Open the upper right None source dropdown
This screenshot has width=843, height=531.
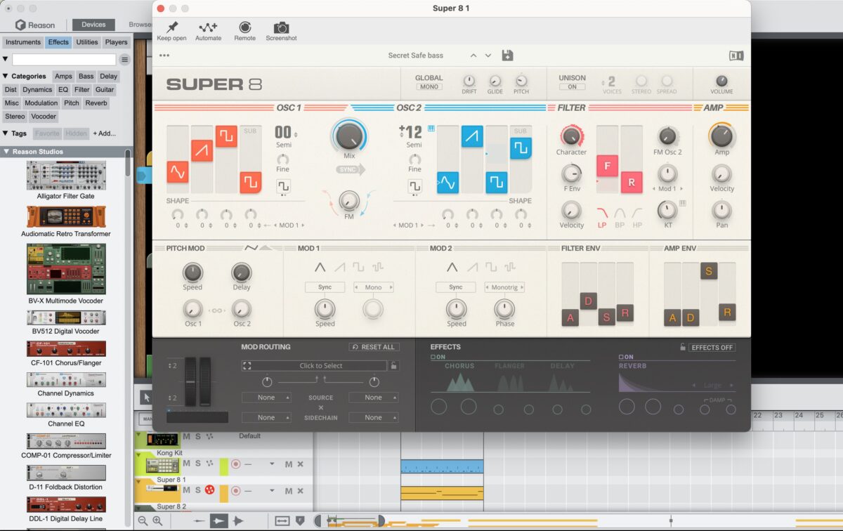(373, 398)
